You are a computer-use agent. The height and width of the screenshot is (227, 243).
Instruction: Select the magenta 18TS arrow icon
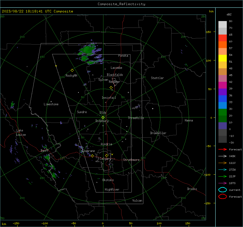[x=222, y=183]
